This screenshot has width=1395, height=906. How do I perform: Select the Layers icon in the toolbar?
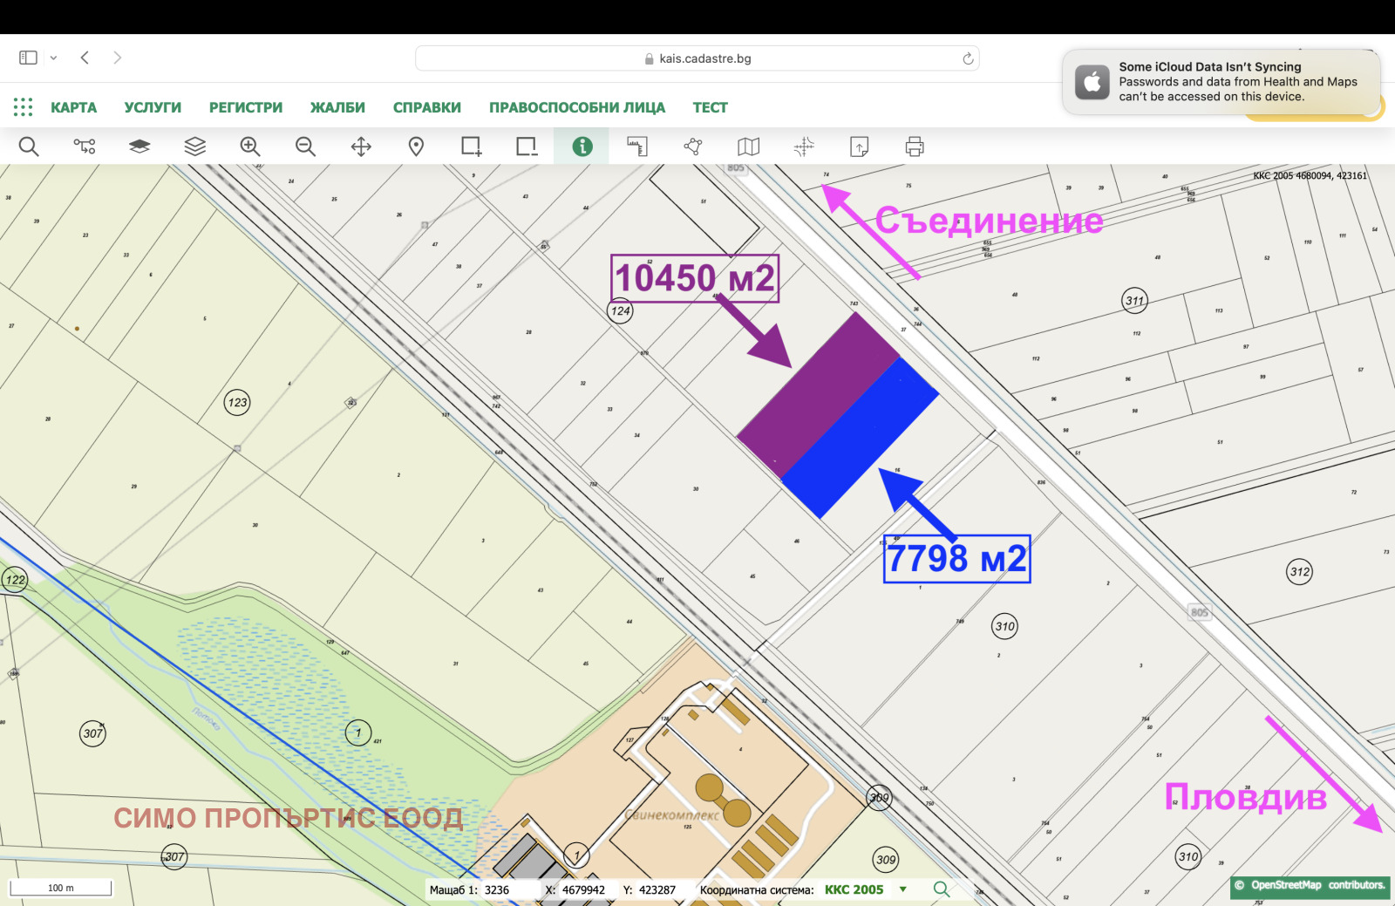coord(194,146)
